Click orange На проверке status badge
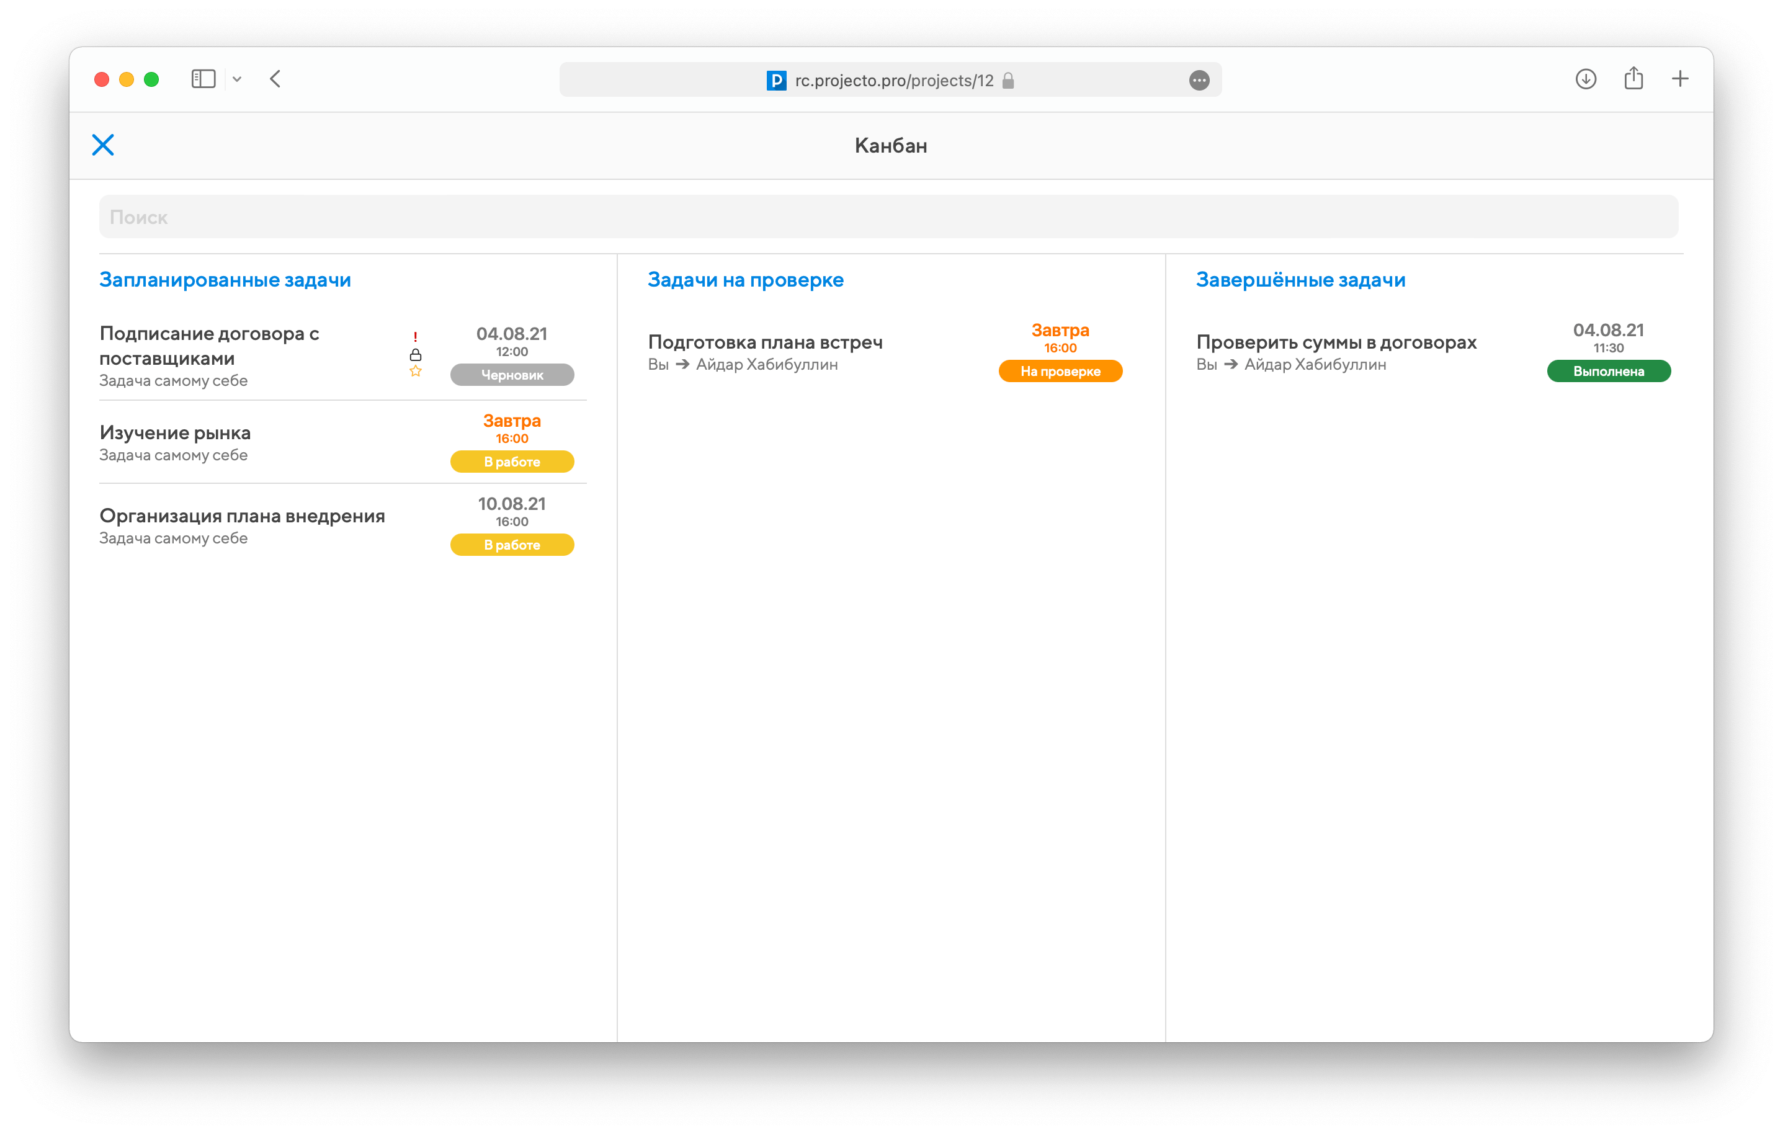 [1060, 371]
